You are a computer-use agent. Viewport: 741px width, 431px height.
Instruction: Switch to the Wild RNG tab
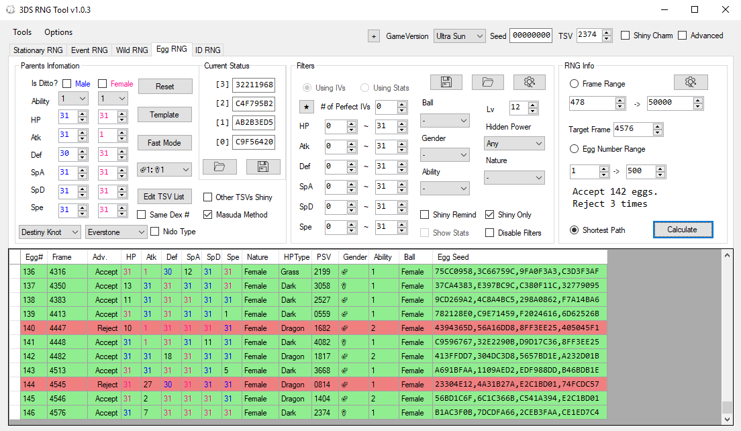click(132, 50)
